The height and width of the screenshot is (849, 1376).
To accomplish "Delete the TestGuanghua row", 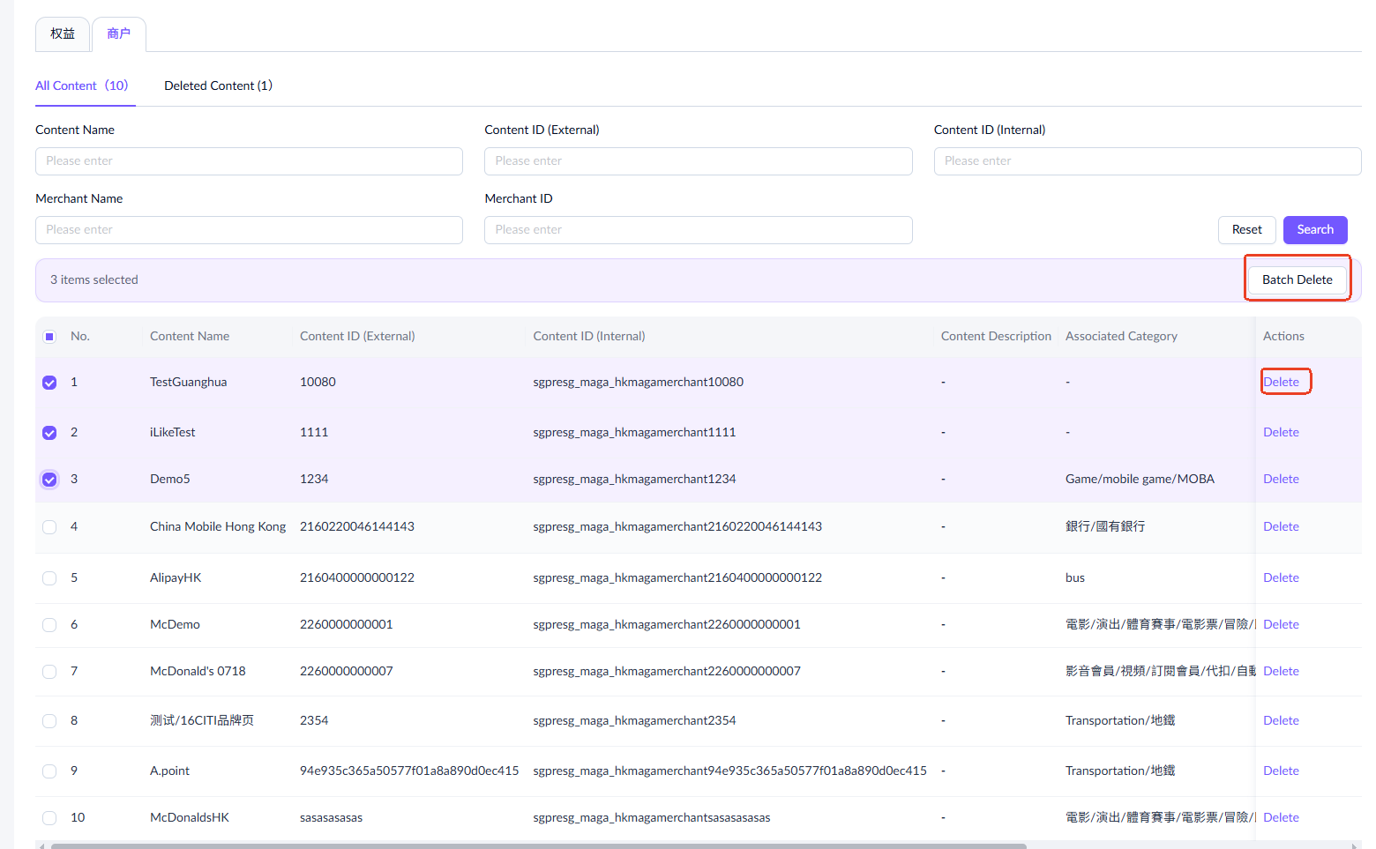I will tap(1281, 382).
